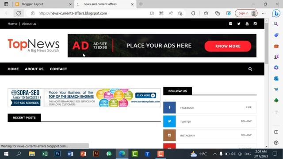The height and width of the screenshot is (159, 283).
Task: Open the Outlook icon in sidebar
Action: pyautogui.click(x=276, y=79)
